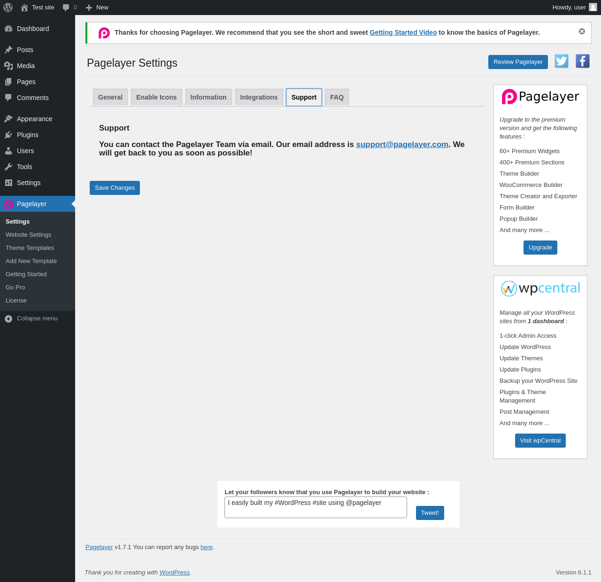Image resolution: width=601 pixels, height=582 pixels.
Task: Click the New plus item in admin bar
Action: click(97, 8)
